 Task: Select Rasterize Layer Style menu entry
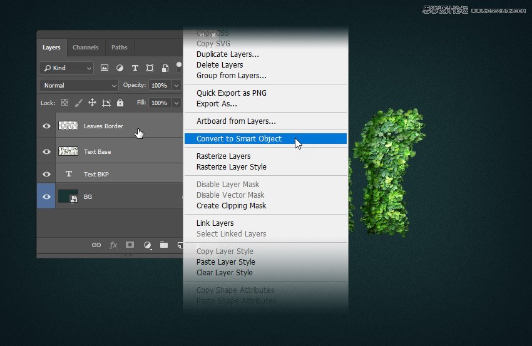point(231,167)
